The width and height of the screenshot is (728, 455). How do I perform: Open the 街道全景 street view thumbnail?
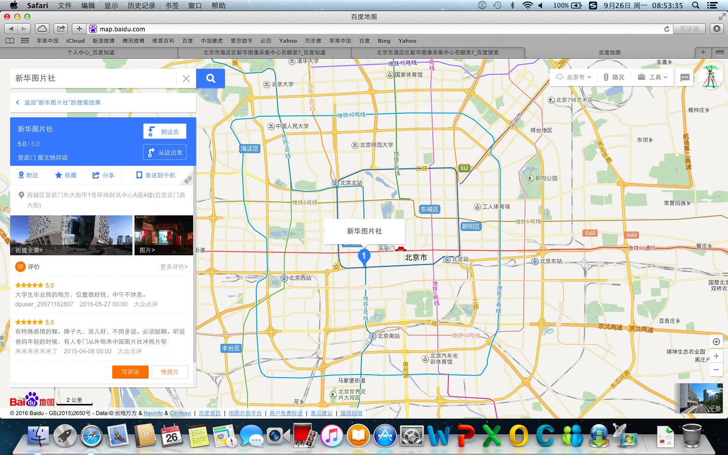click(71, 235)
